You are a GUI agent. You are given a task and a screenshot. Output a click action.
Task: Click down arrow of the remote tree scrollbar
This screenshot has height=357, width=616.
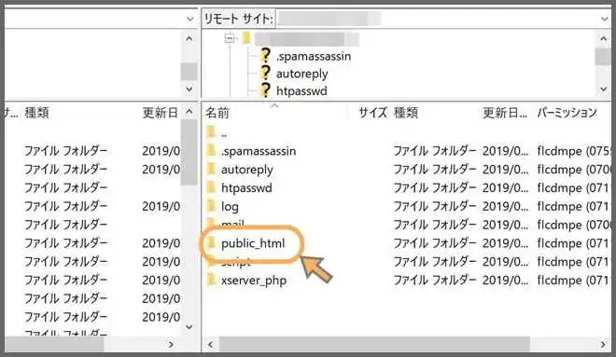[x=604, y=89]
